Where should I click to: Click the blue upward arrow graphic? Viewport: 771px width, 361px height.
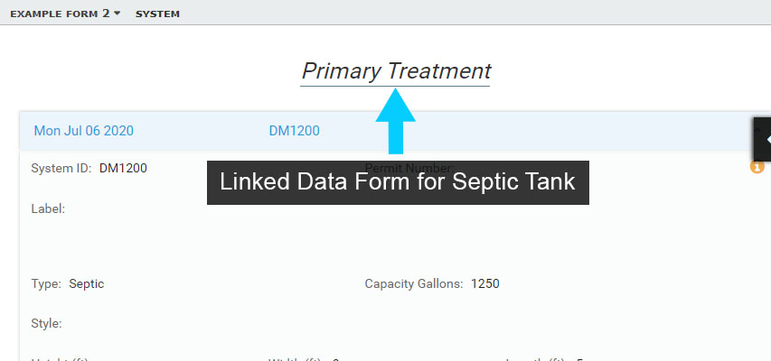point(395,122)
